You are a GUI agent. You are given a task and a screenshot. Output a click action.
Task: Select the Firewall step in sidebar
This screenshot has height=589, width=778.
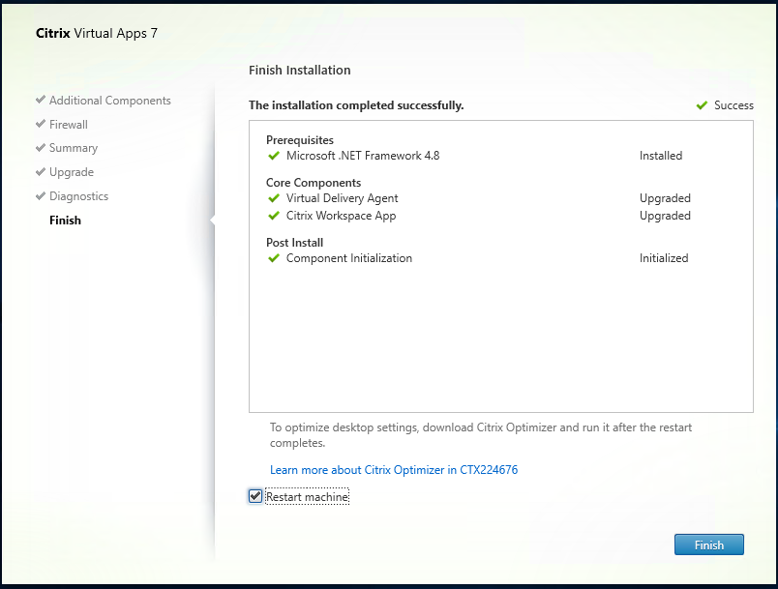click(x=69, y=125)
